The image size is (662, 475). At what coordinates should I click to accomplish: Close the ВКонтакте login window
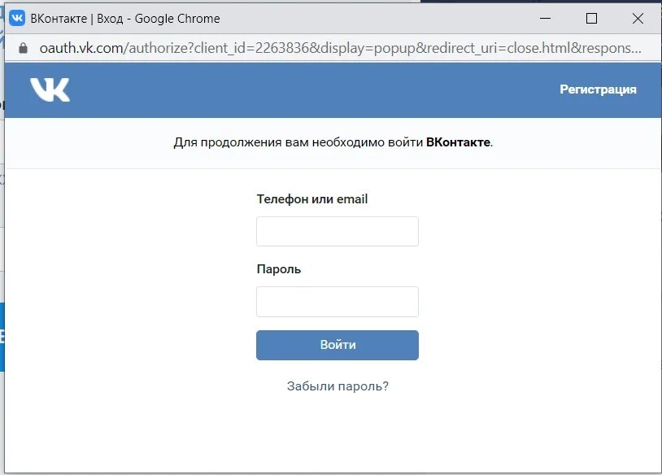coord(638,18)
